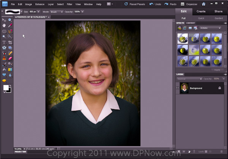Select the Move tool
The image size is (228, 159).
click(4, 21)
